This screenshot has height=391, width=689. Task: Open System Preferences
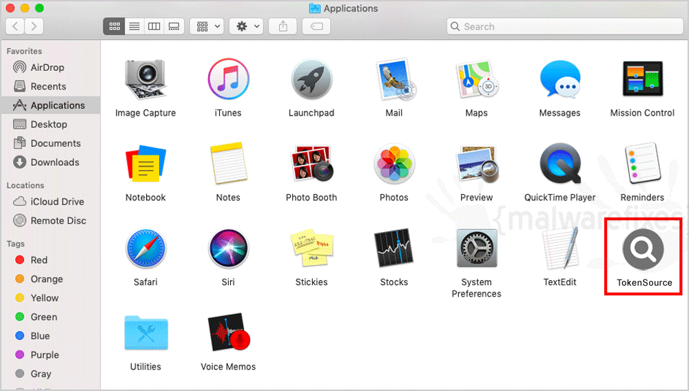click(x=476, y=249)
